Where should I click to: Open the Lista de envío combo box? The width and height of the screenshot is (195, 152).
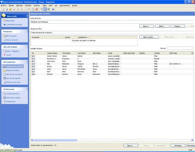coord(113,22)
